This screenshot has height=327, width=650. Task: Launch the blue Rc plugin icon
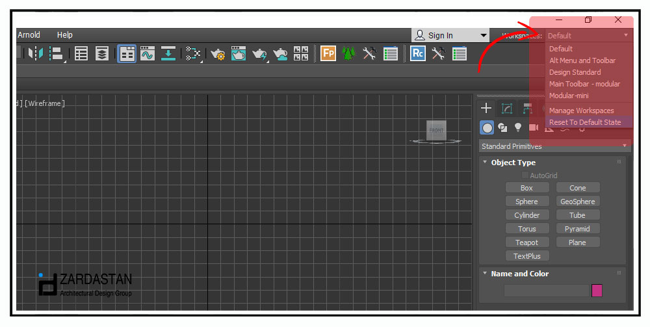point(418,53)
